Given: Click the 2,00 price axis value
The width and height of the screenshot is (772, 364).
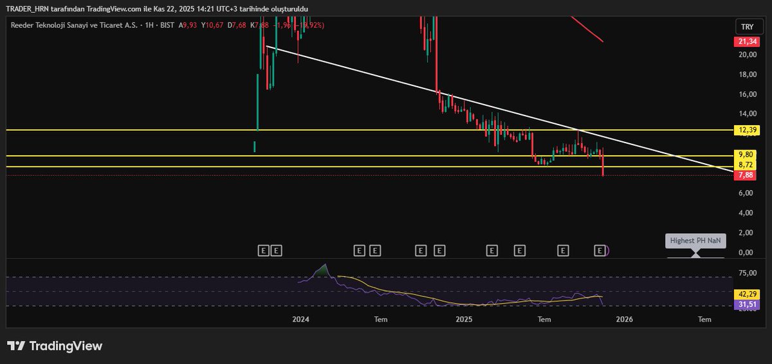Looking at the screenshot, I should click(747, 232).
